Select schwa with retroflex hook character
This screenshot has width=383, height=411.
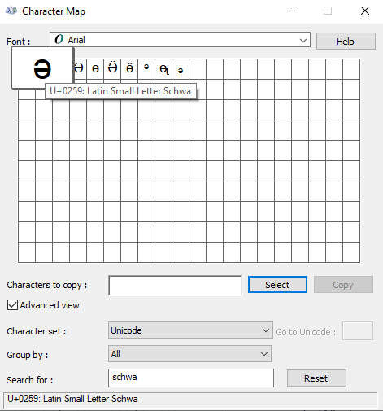tap(163, 69)
